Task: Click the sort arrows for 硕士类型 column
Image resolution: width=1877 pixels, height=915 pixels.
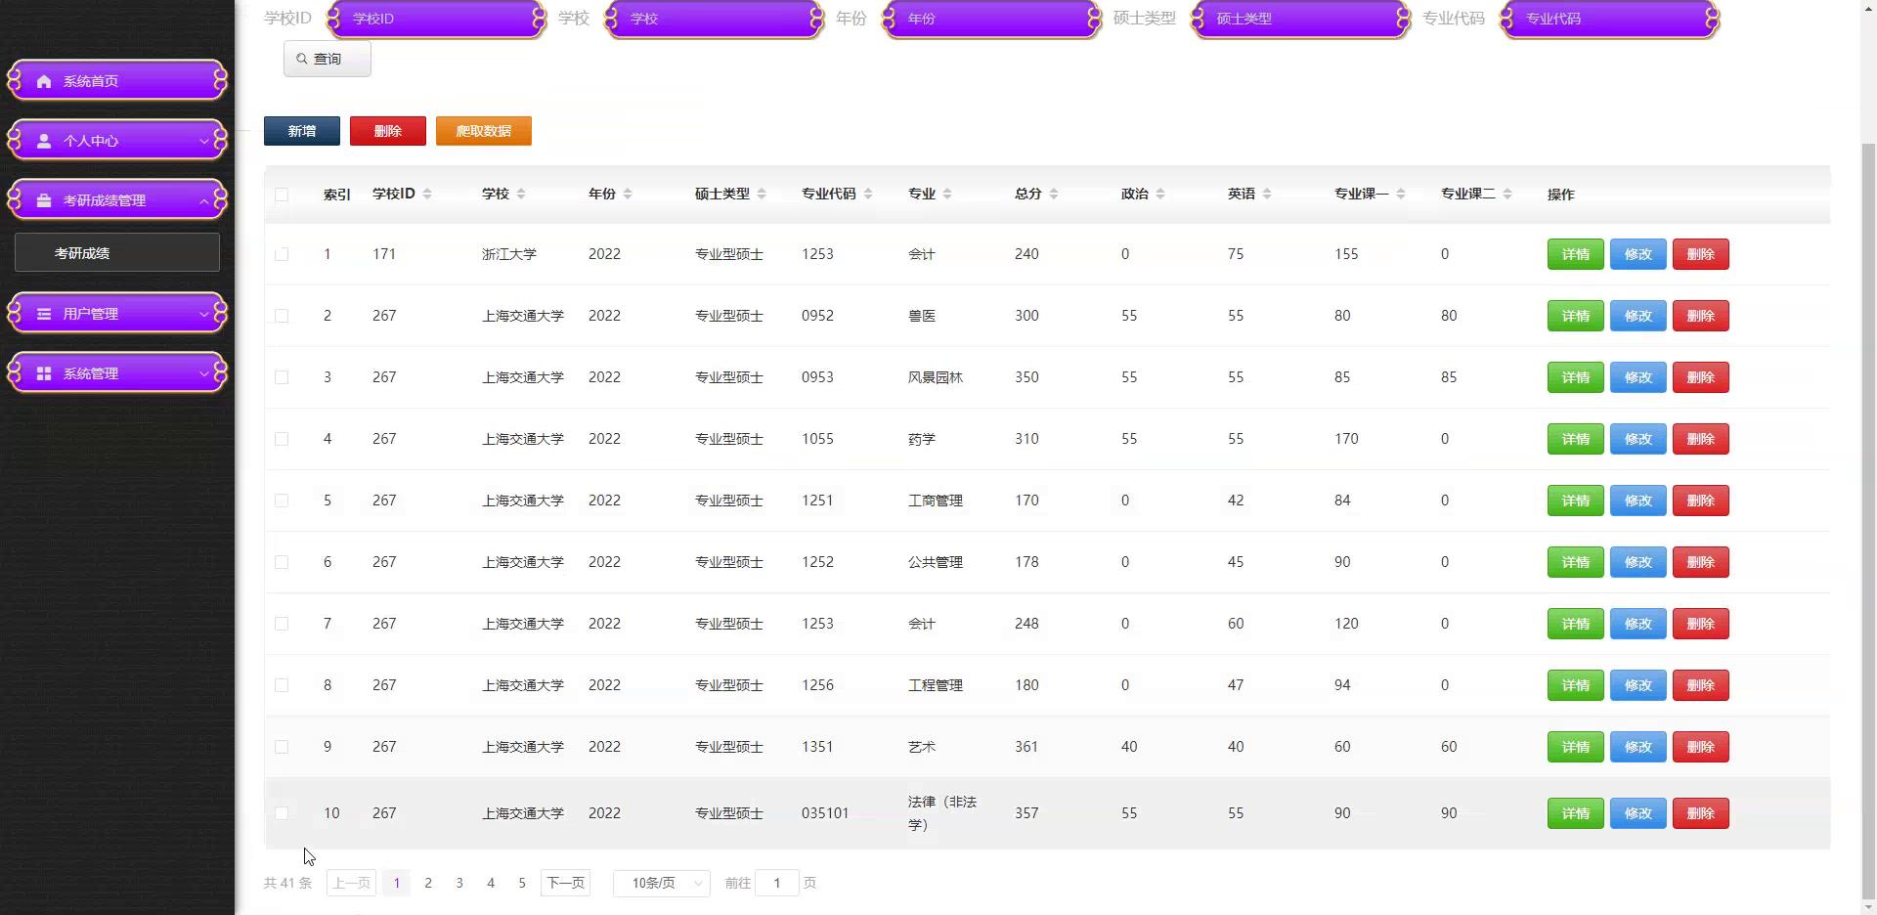Action: 762,194
